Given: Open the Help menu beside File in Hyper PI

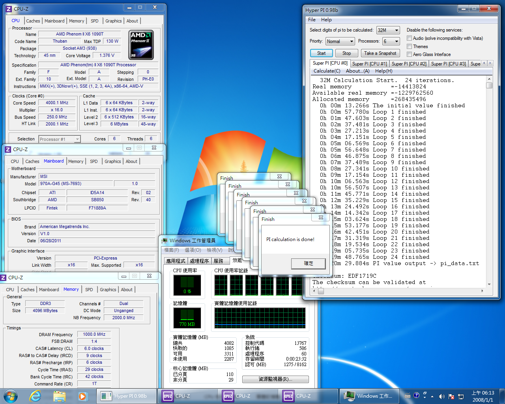Looking at the screenshot, I should click(326, 20).
